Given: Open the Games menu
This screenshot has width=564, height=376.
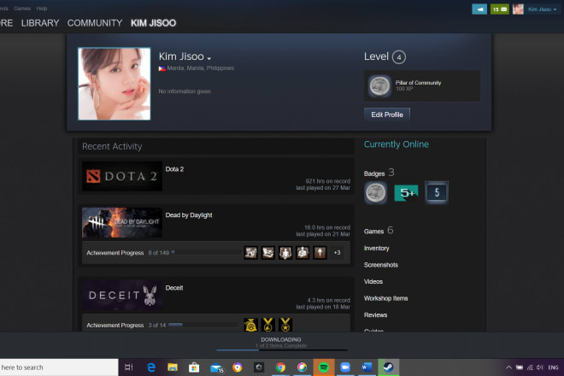Looking at the screenshot, I should tap(22, 9).
